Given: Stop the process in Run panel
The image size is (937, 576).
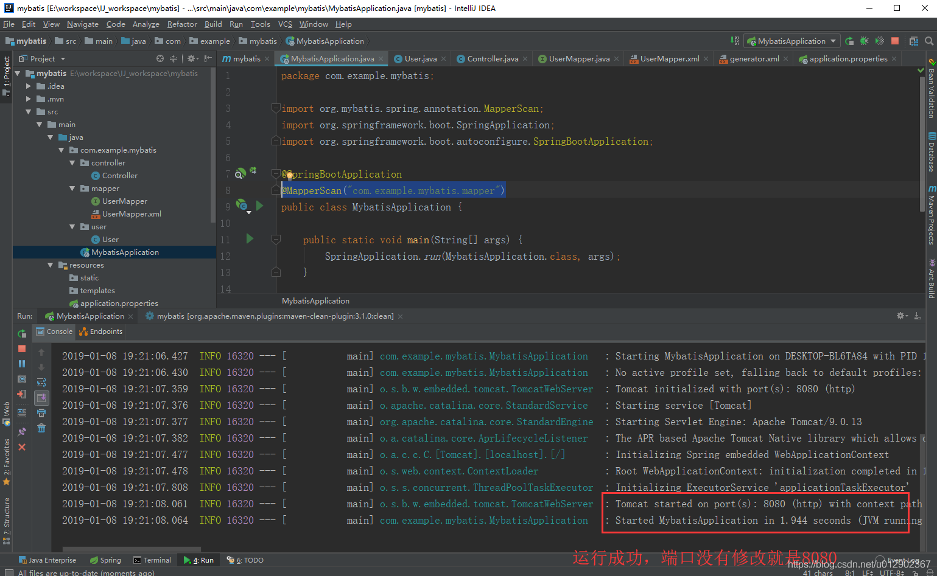Looking at the screenshot, I should click(x=22, y=349).
